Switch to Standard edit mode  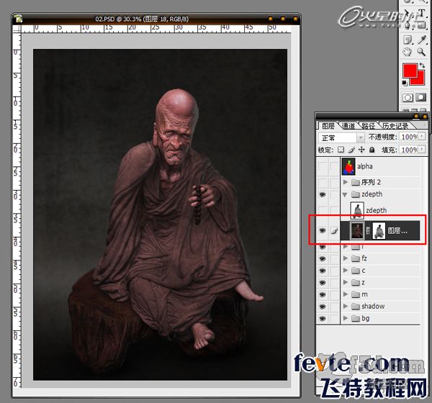click(x=408, y=97)
